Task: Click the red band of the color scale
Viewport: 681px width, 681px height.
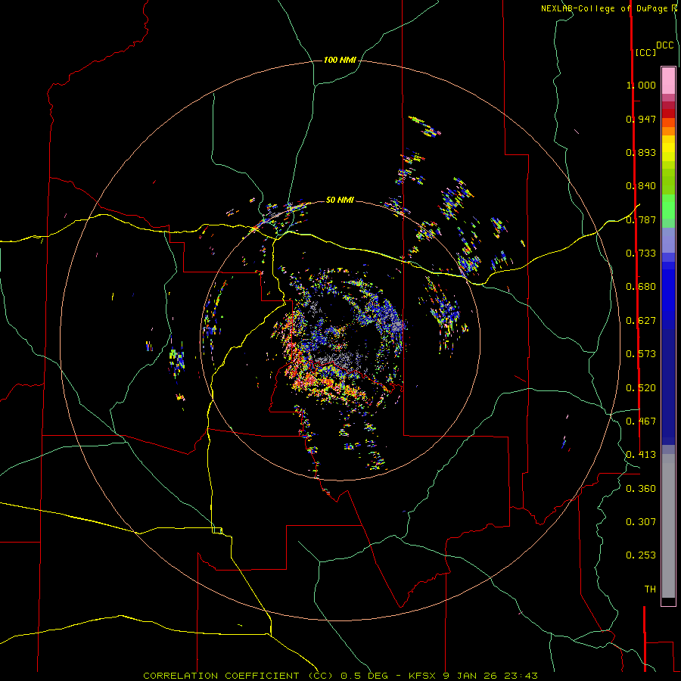Action: pos(668,113)
